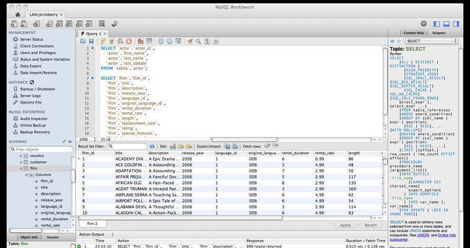This screenshot has height=248, width=470.
Task: Open Data Export in Management
Action: [30, 66]
